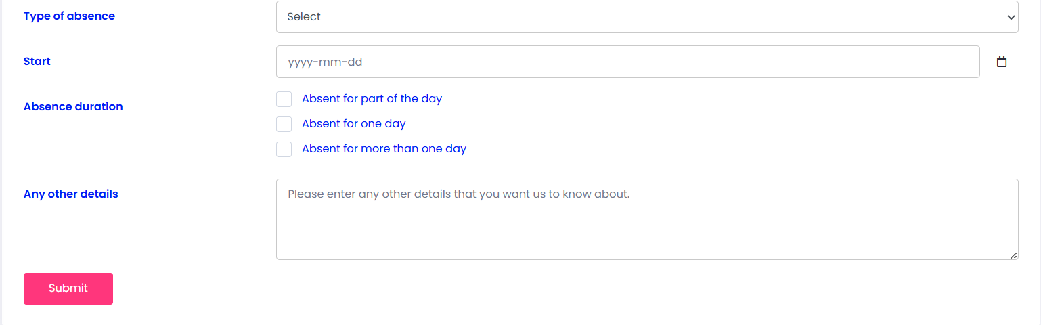Screen dimensions: 1041x325
Task: Open the Select absence type combo box
Action: pos(647,17)
